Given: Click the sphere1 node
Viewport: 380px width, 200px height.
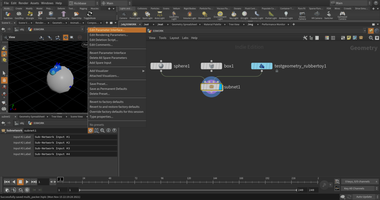Looking at the screenshot, I should 161,66.
